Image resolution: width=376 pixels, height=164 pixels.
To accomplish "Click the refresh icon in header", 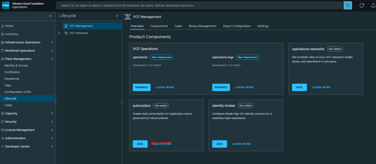I will [362, 6].
